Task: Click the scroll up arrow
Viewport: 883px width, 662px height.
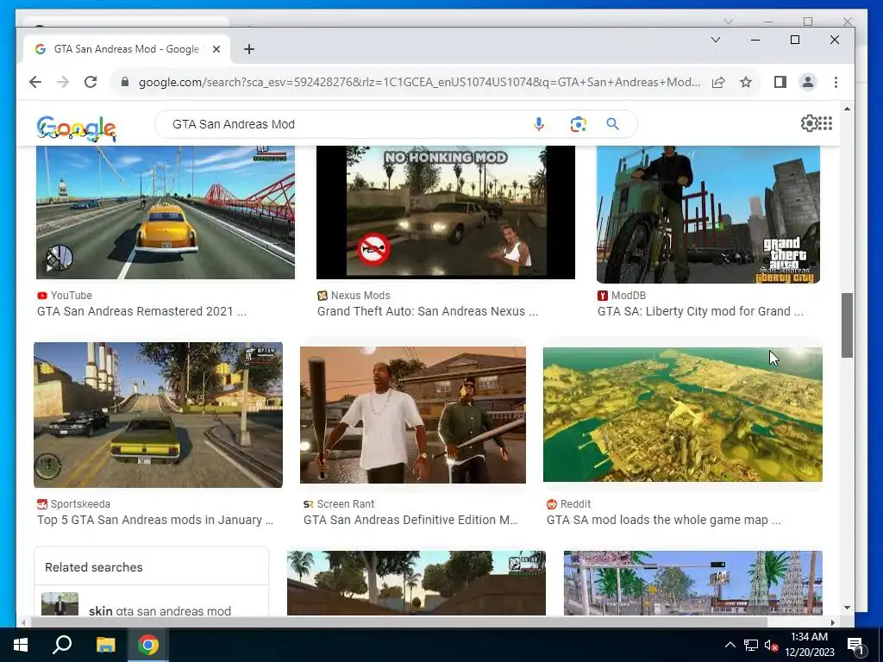Action: tap(847, 108)
